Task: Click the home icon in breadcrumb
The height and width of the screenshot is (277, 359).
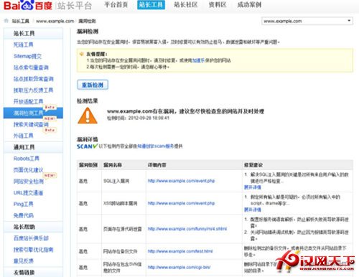Action: tap(6, 21)
